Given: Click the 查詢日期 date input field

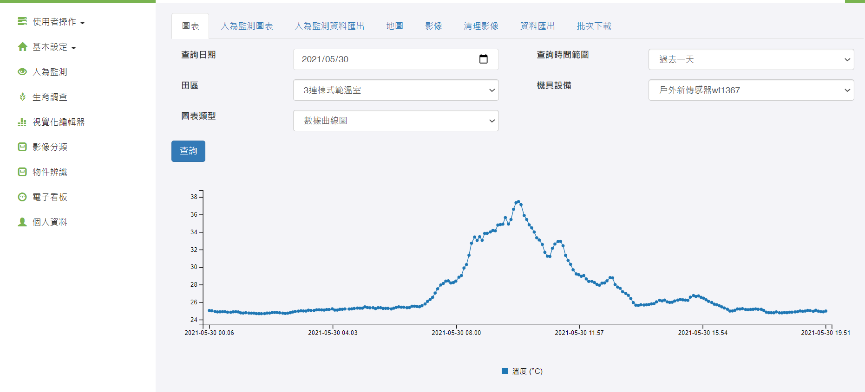Looking at the screenshot, I should click(x=381, y=59).
